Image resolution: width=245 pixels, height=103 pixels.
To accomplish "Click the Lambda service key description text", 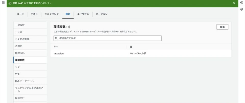I will coord(95,32).
